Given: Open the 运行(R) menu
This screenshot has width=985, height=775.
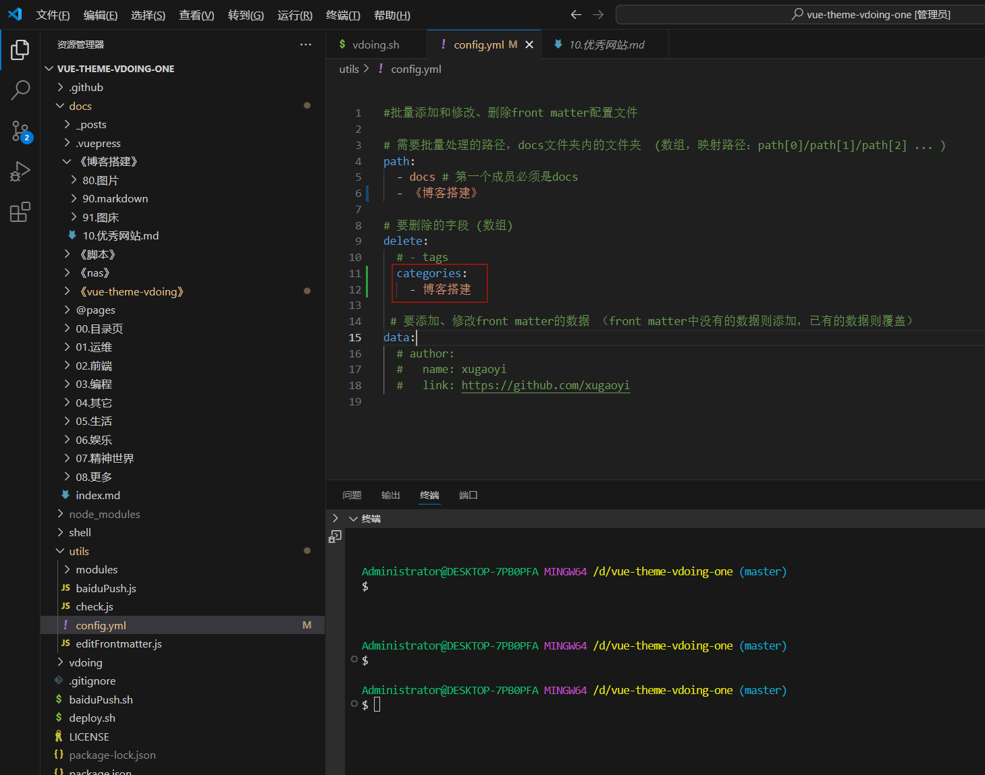Looking at the screenshot, I should click(x=295, y=15).
